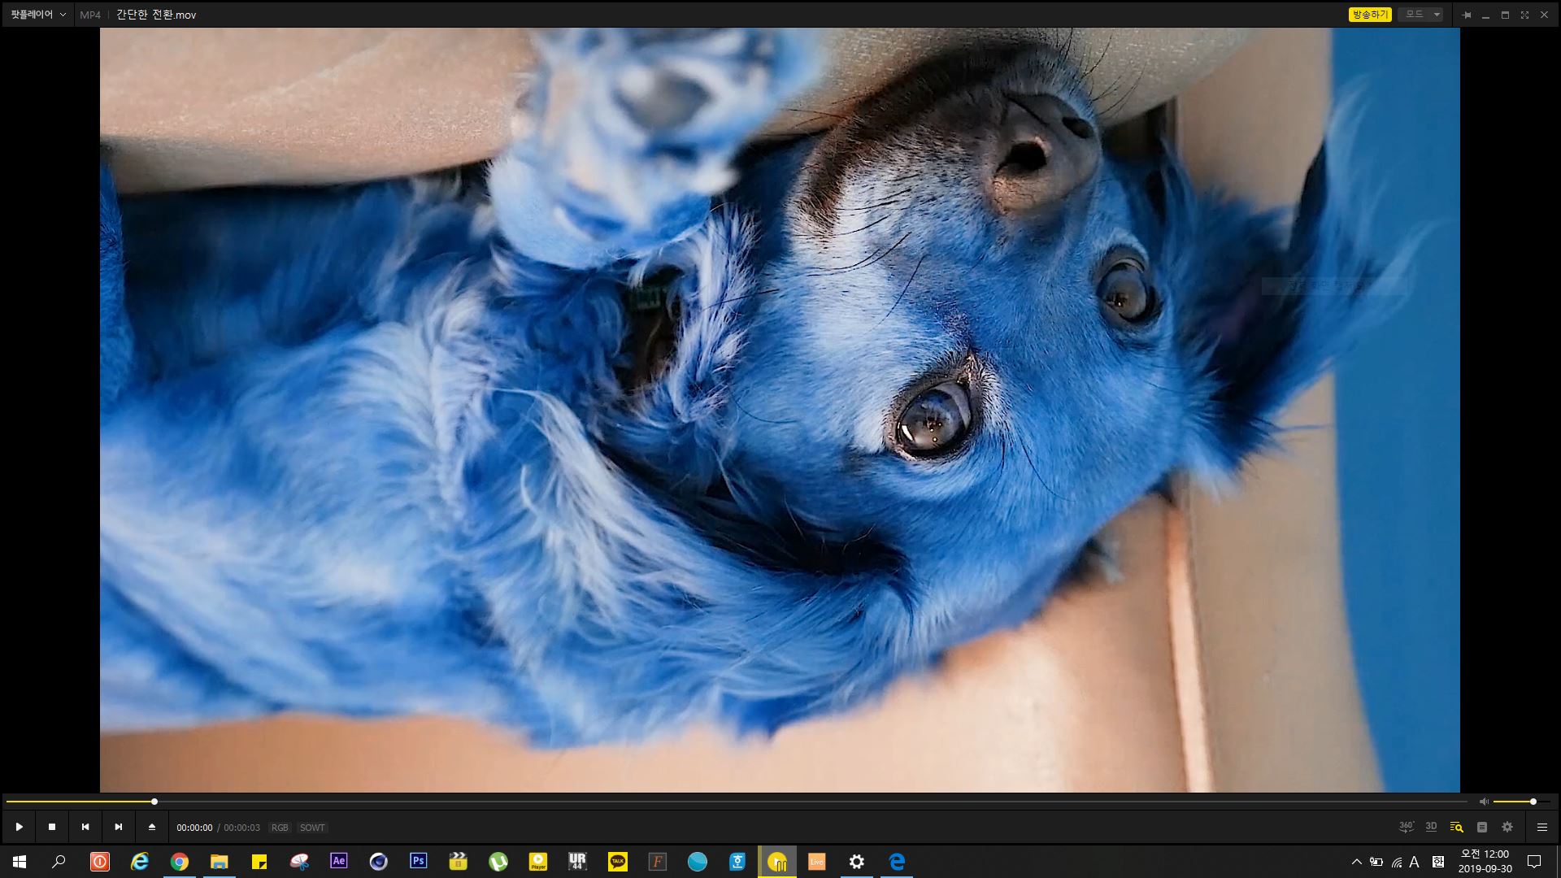The width and height of the screenshot is (1561, 878).
Task: Toggle 3D video mode
Action: (x=1432, y=827)
